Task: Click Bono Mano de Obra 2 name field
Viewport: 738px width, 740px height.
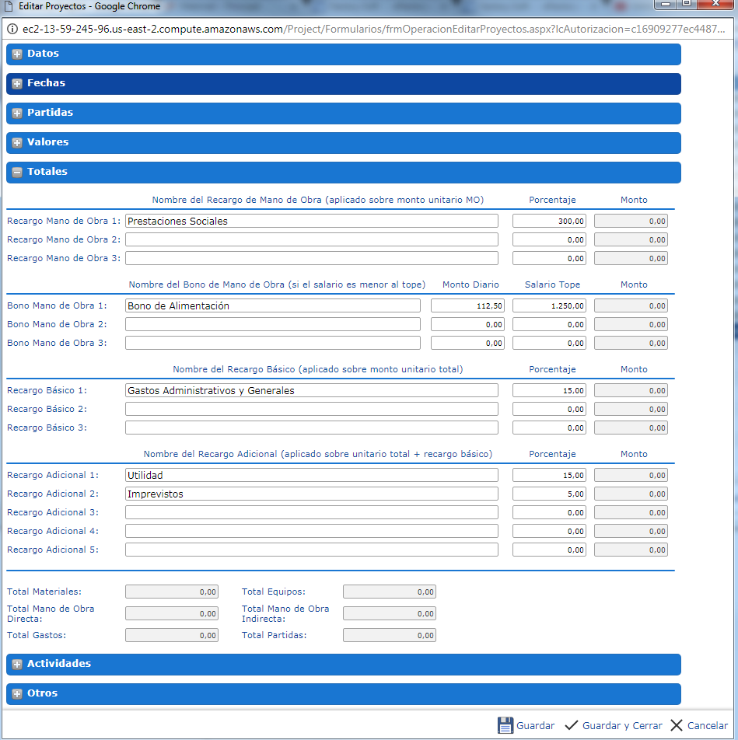Action: pyautogui.click(x=272, y=324)
